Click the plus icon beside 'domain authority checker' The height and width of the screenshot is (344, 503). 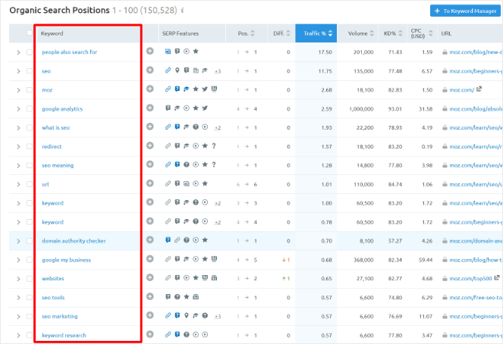pos(149,240)
